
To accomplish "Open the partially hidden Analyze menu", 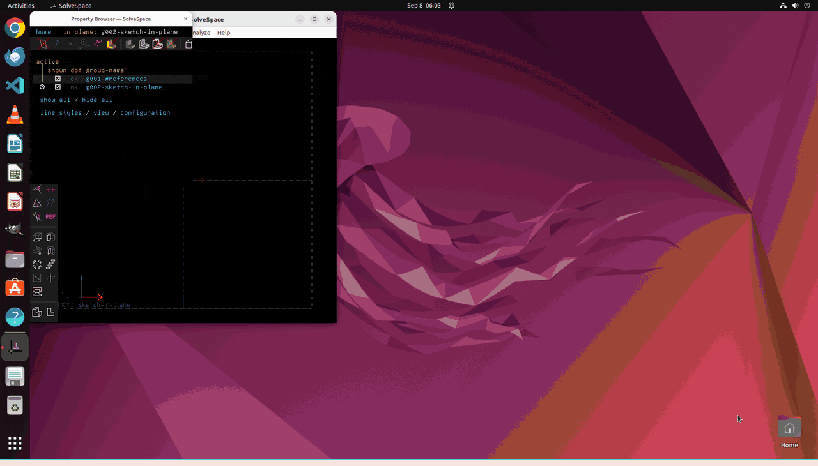I will click(202, 33).
